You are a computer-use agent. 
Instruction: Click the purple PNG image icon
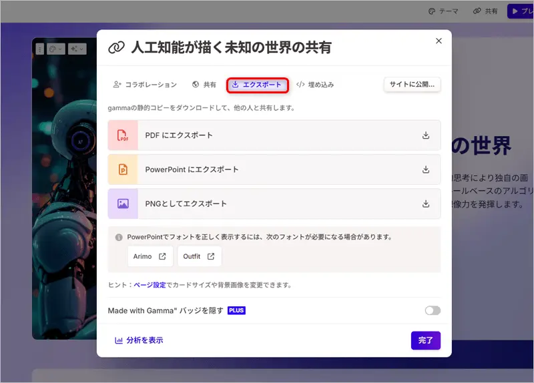123,204
